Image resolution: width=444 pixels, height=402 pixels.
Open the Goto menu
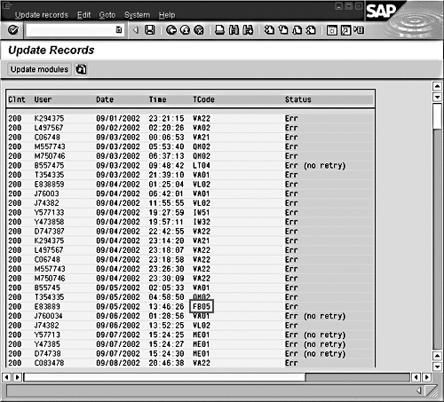coord(107,15)
